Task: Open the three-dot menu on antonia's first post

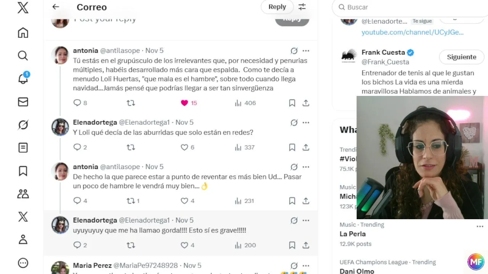Action: 306,51
